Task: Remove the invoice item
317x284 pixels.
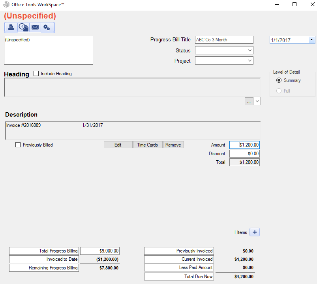Action: click(x=173, y=145)
